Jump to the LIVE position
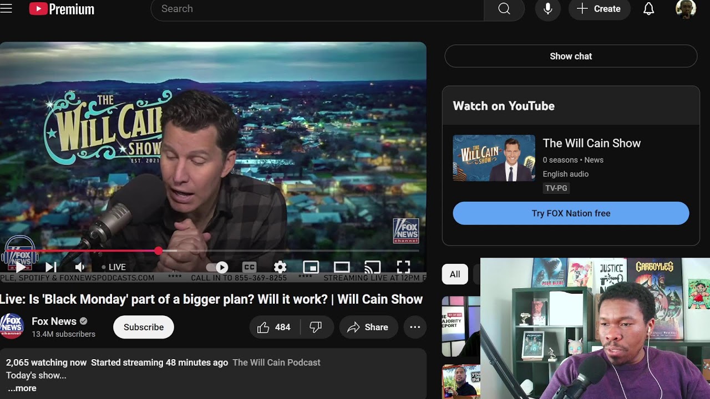710x399 pixels. coord(114,267)
